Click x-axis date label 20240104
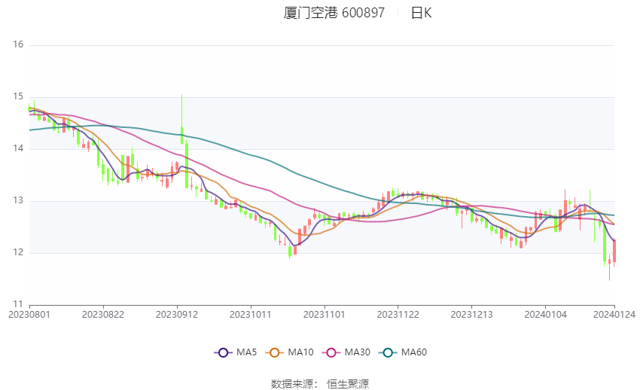The width and height of the screenshot is (640, 390). (x=546, y=315)
